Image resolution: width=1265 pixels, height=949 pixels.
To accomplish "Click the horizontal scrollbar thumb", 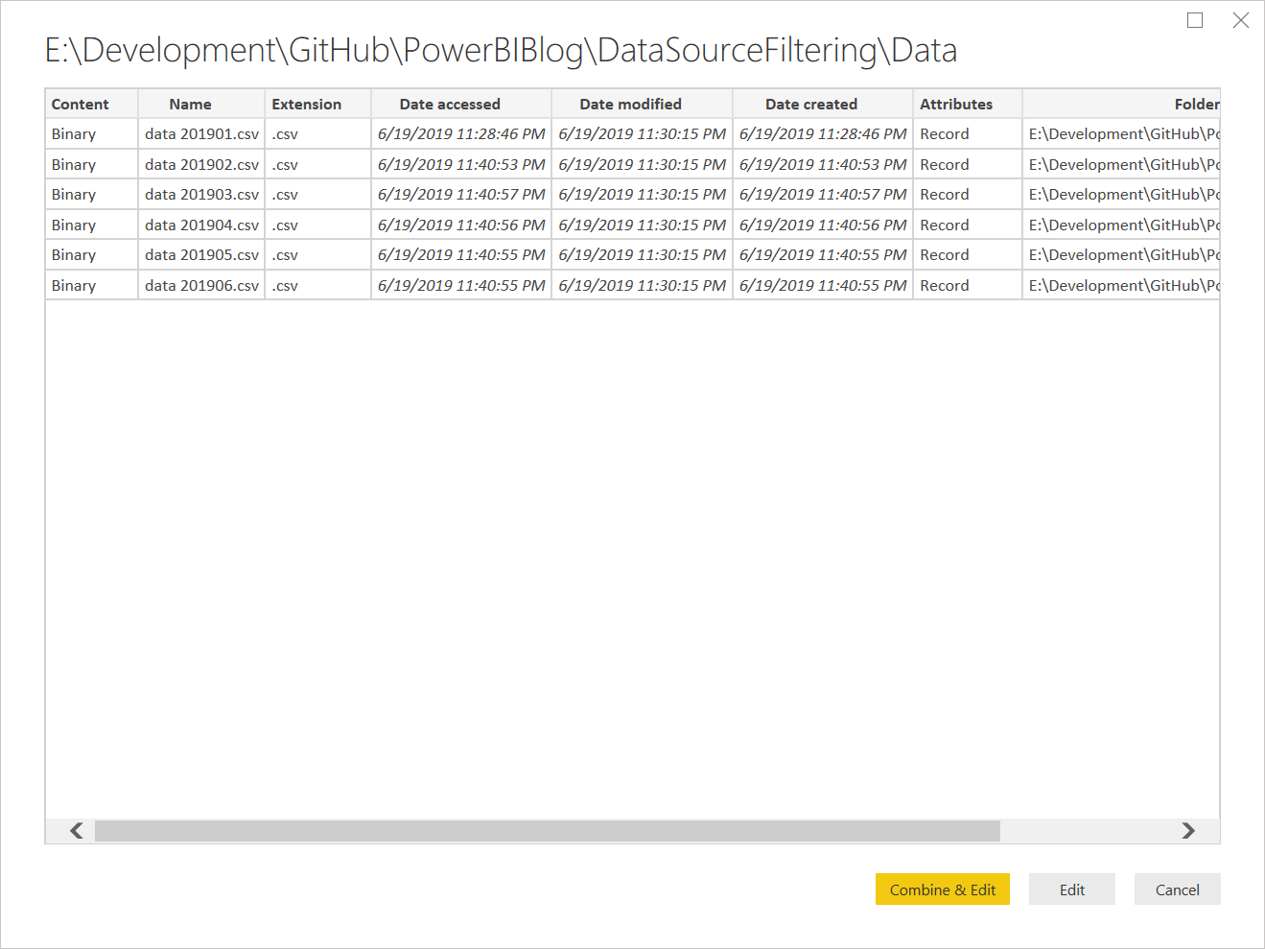I will (547, 831).
